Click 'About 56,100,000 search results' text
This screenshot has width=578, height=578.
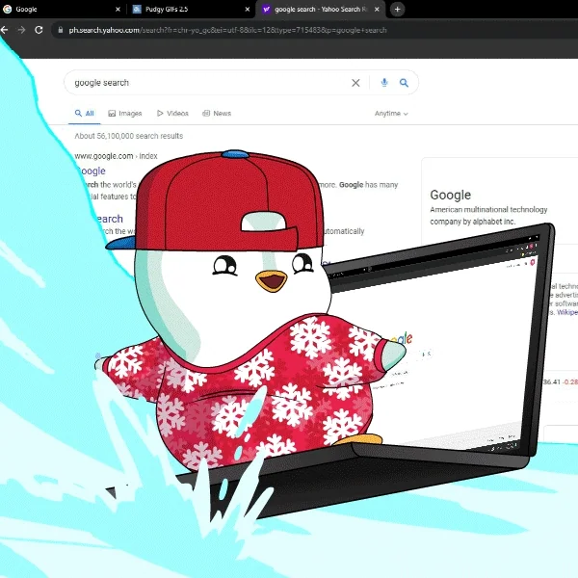(129, 136)
